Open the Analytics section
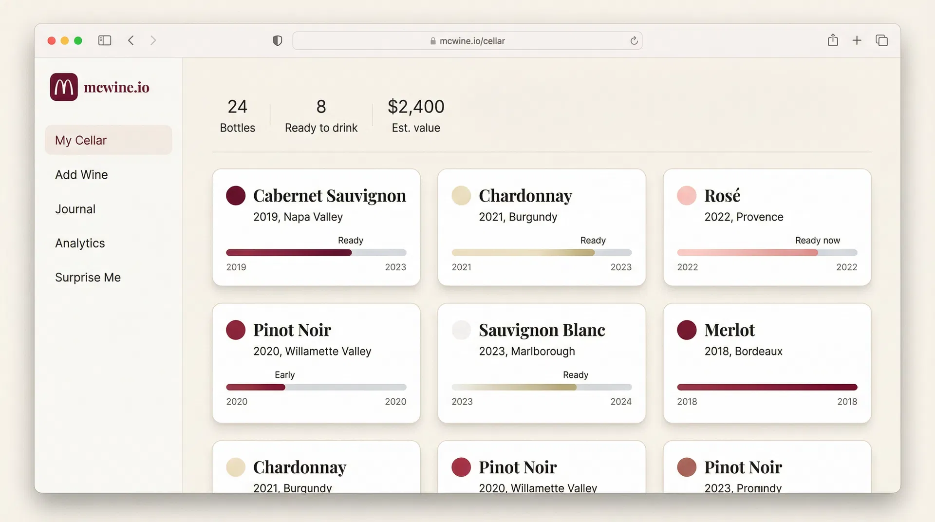 80,243
